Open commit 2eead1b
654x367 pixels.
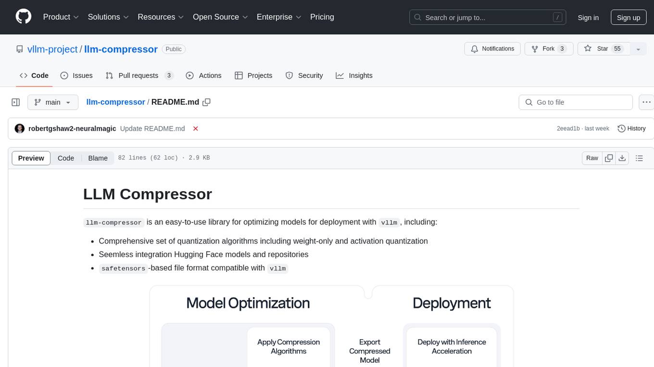[x=568, y=129]
